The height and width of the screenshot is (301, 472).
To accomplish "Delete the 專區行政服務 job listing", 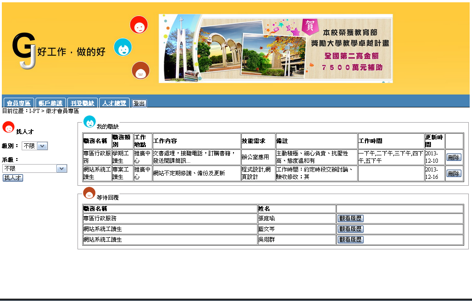I will coord(454,157).
